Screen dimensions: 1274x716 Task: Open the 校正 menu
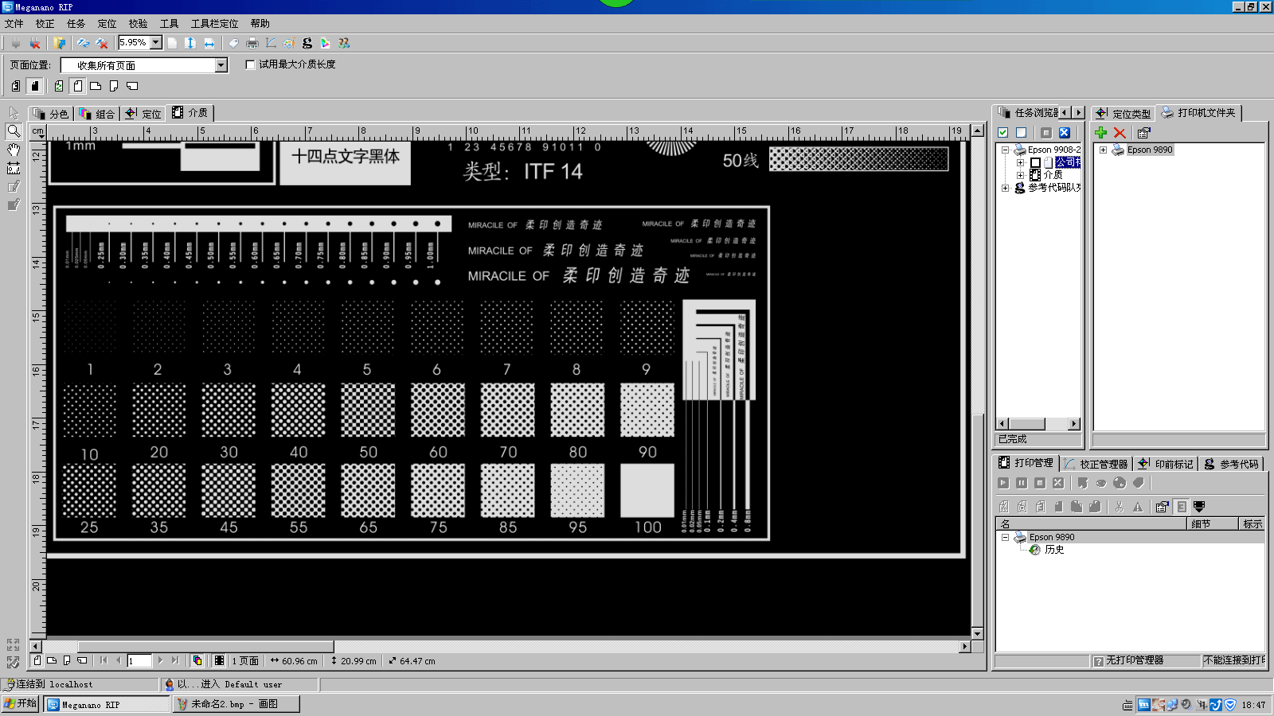[x=45, y=24]
